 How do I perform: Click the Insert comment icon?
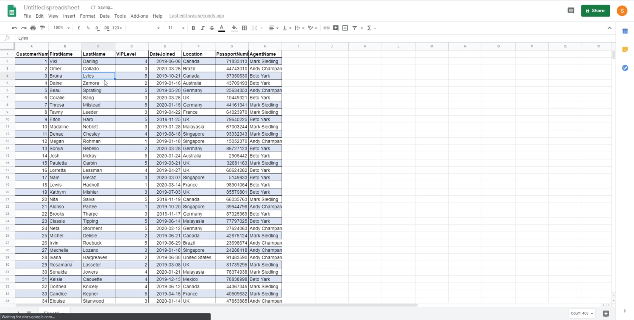336,28
